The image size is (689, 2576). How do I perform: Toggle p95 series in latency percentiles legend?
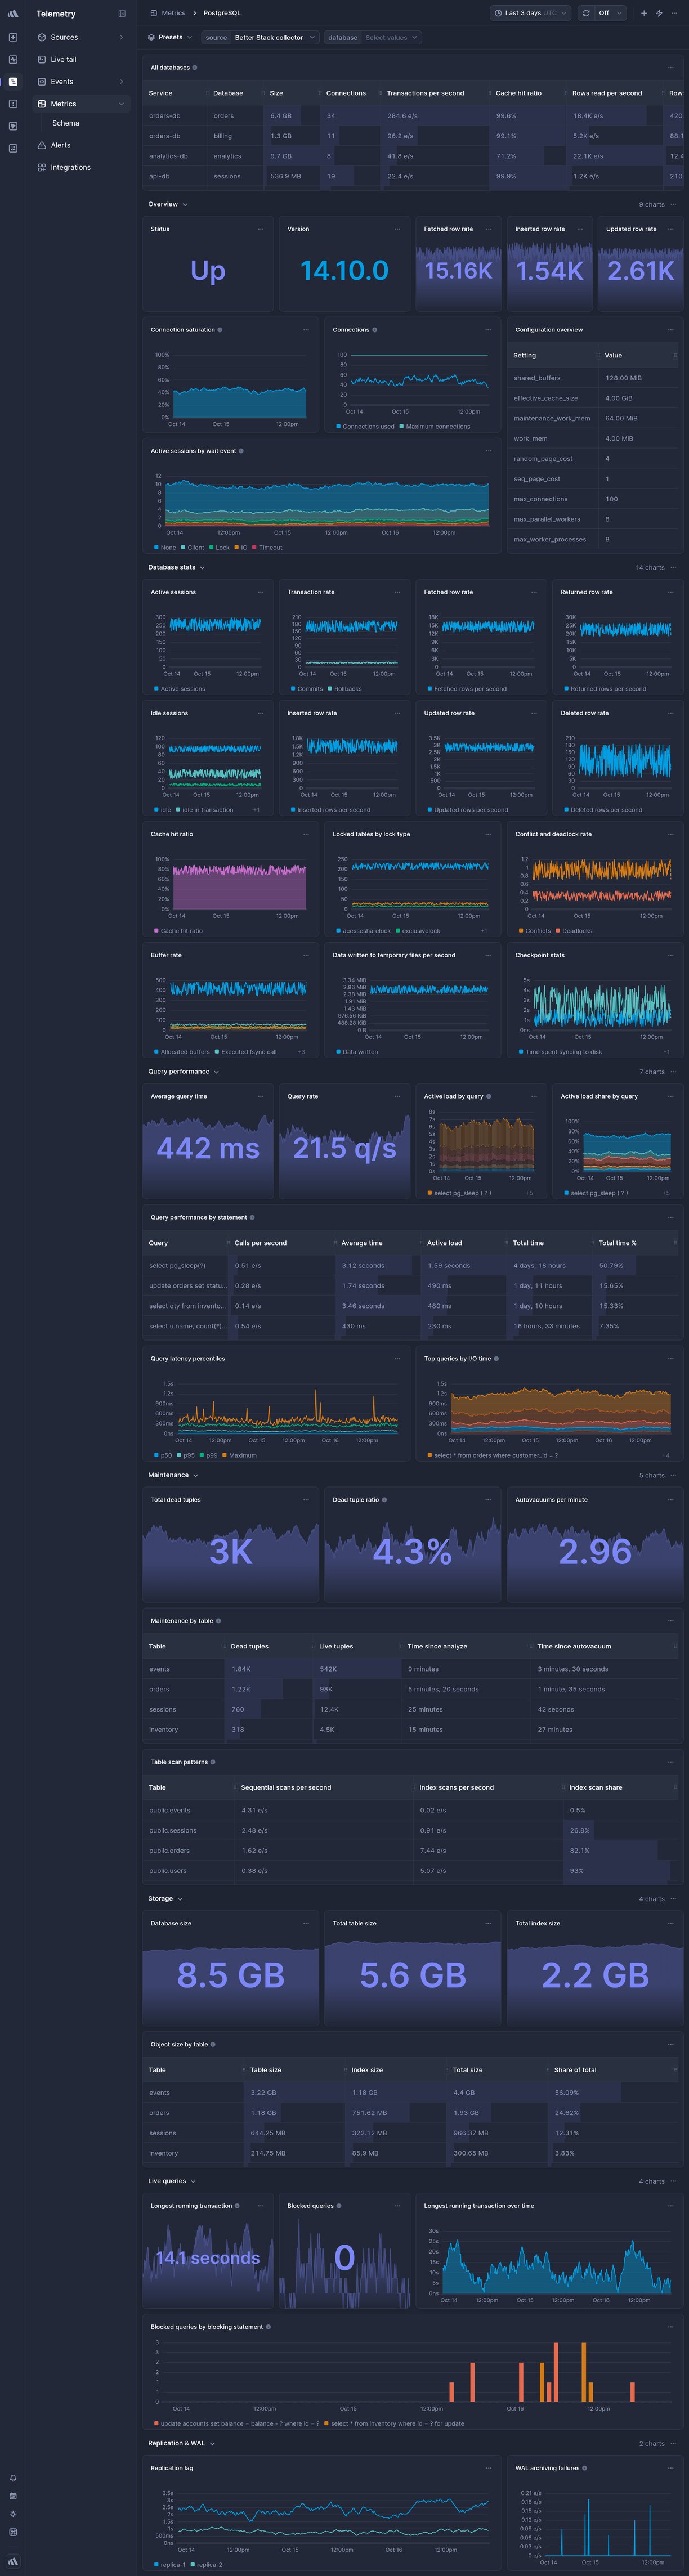[x=186, y=1455]
